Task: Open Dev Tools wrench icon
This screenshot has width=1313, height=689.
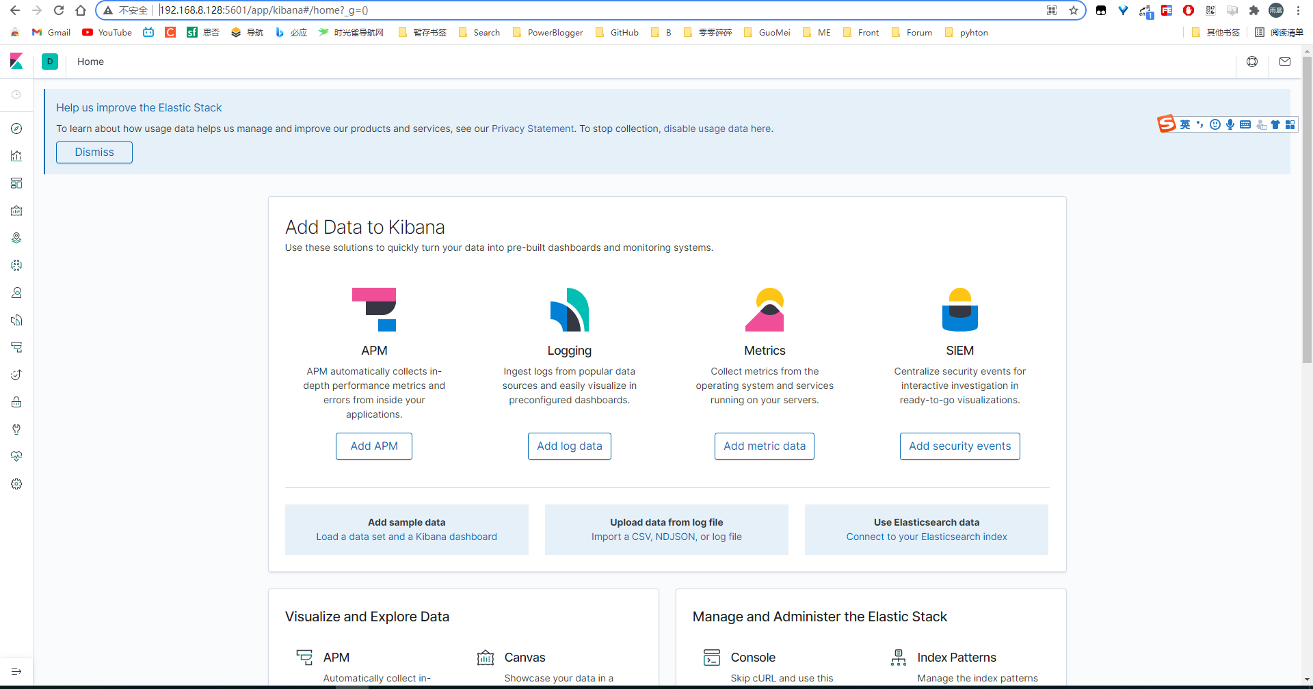Action: [16, 429]
